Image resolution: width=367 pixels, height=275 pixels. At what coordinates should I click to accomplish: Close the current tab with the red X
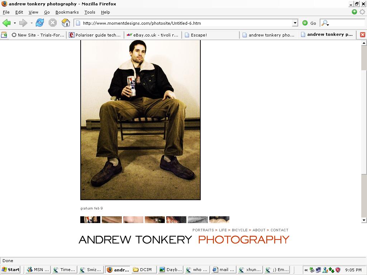363,35
